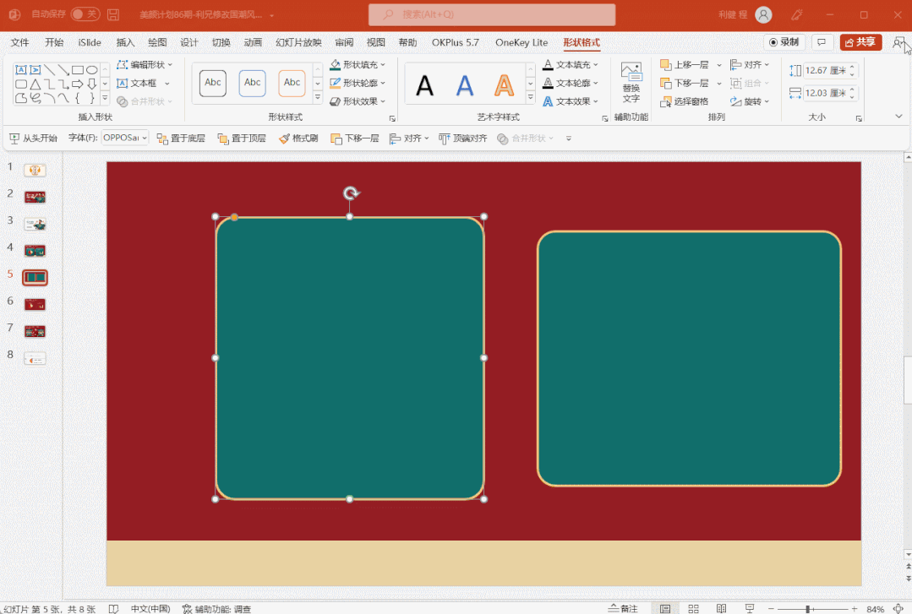The height and width of the screenshot is (614, 912).
Task: Choose the down arrow shape in the shapes gallery
Action: click(91, 84)
